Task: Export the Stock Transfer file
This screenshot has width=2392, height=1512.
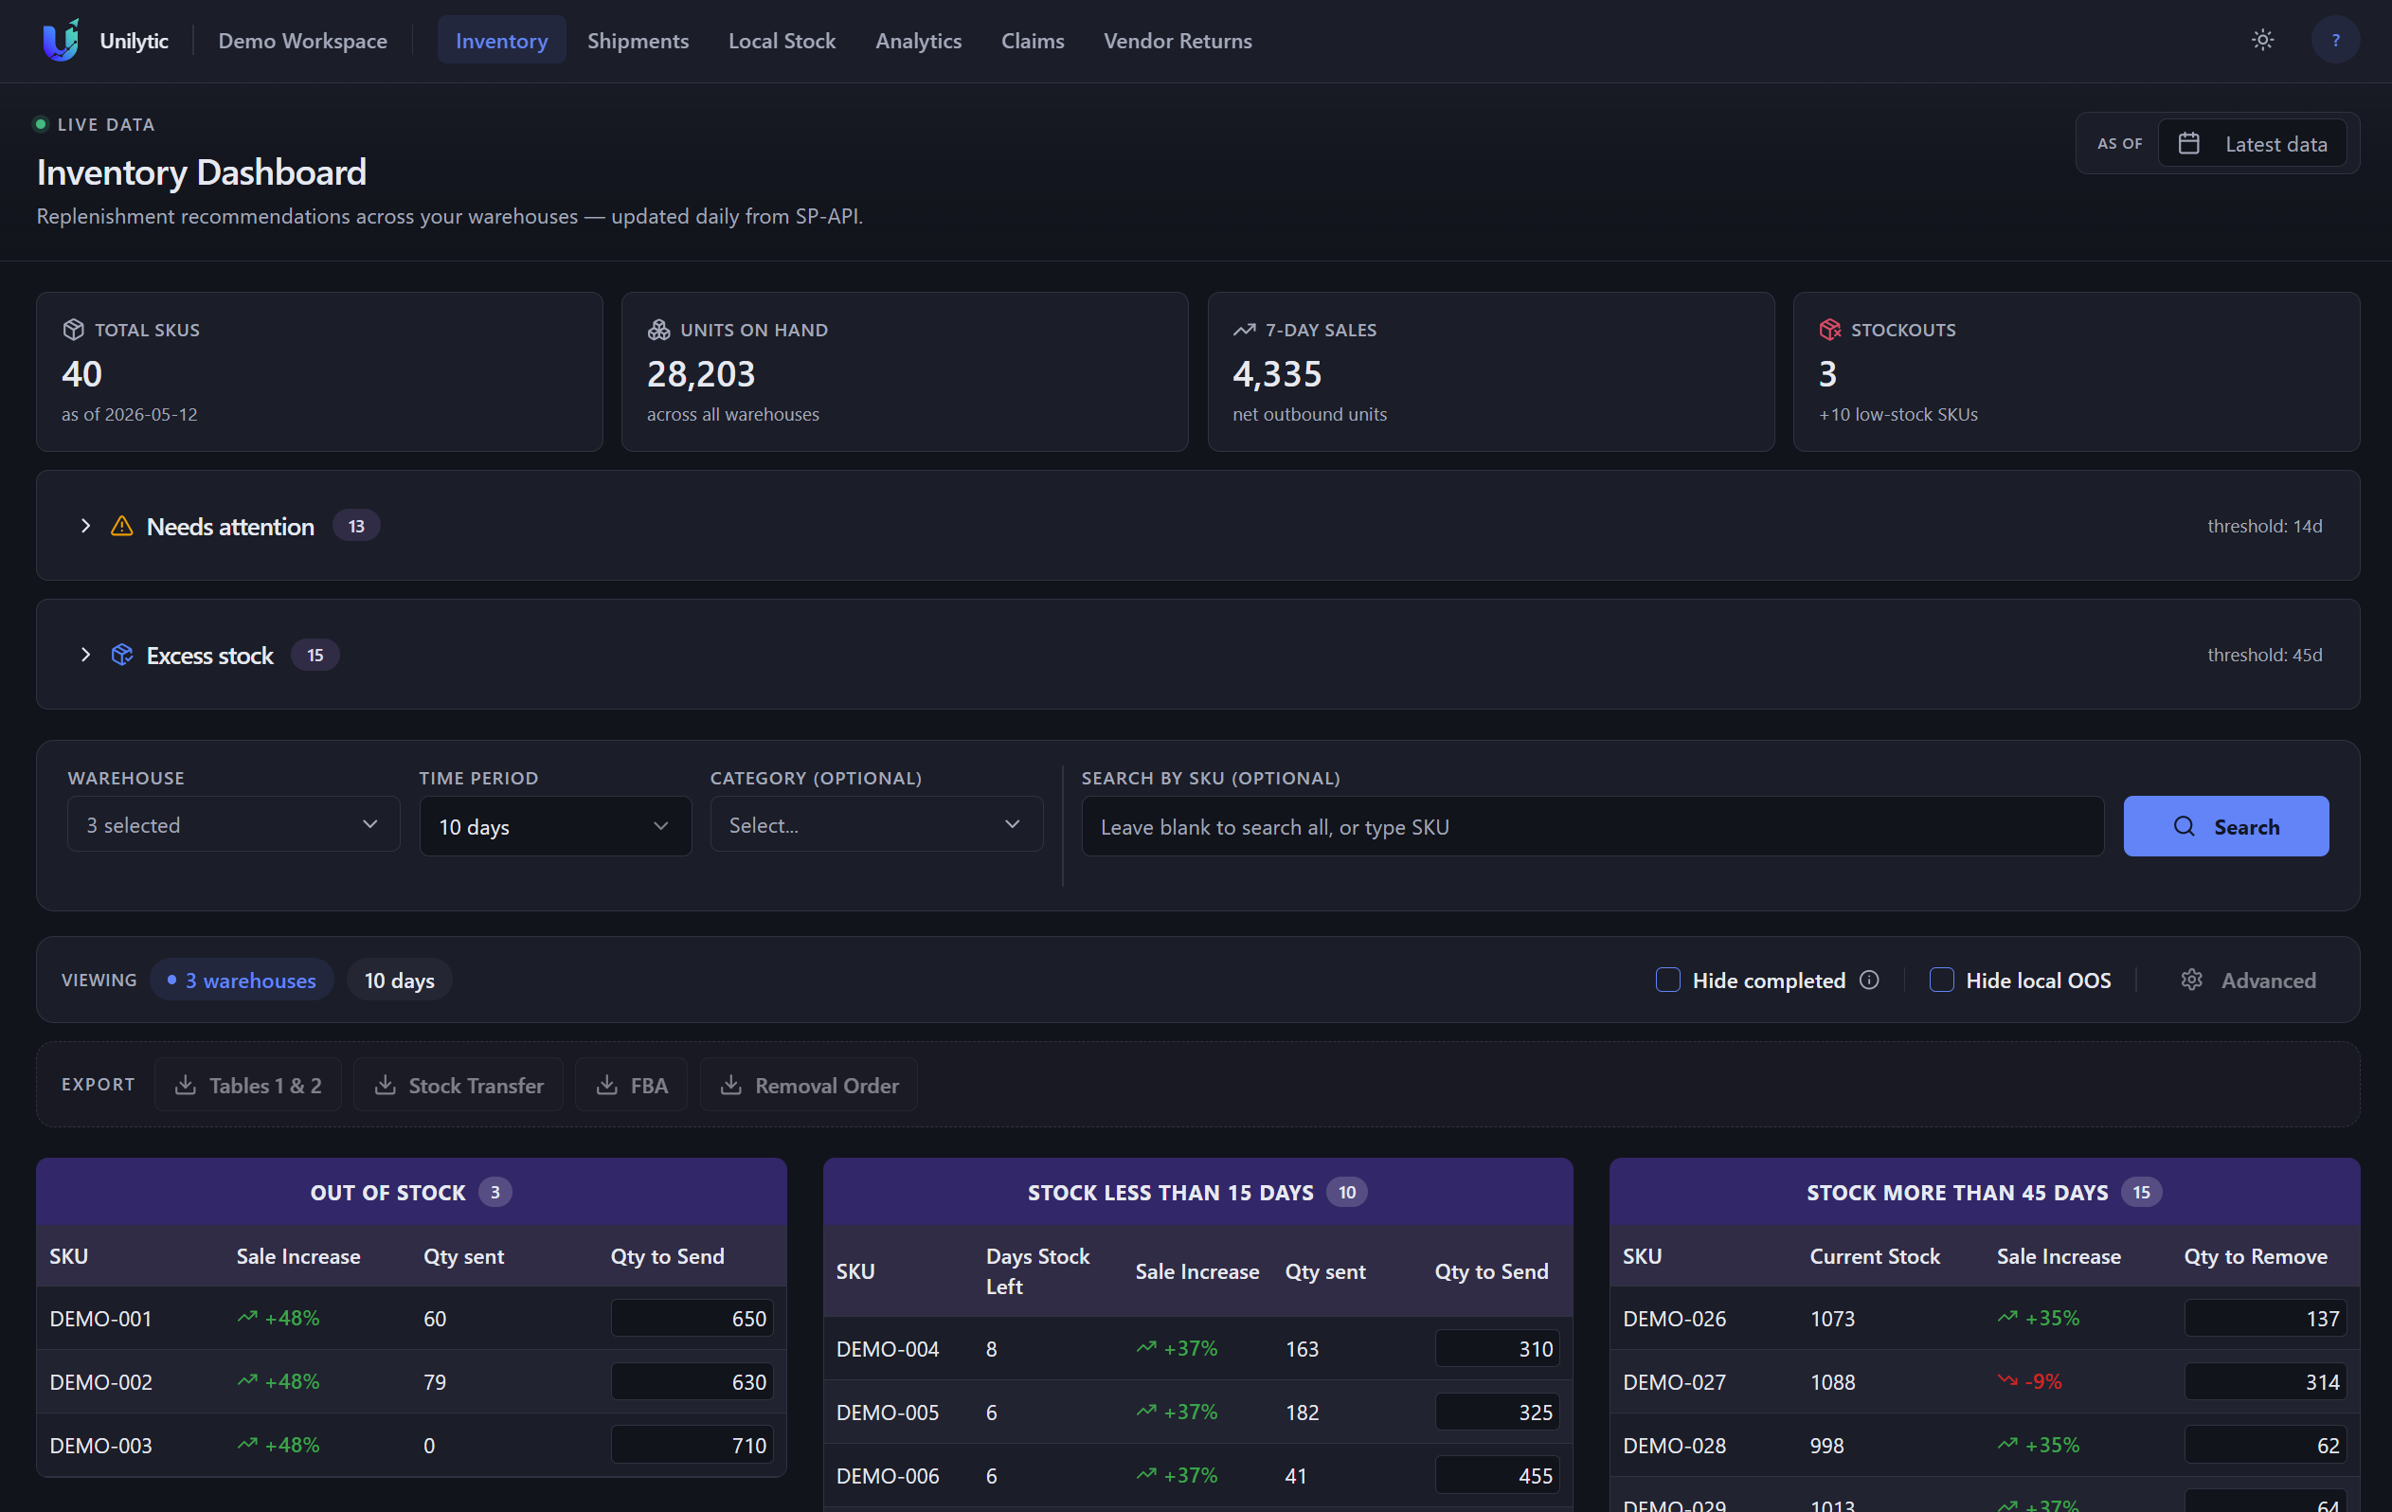Action: pyautogui.click(x=458, y=1085)
